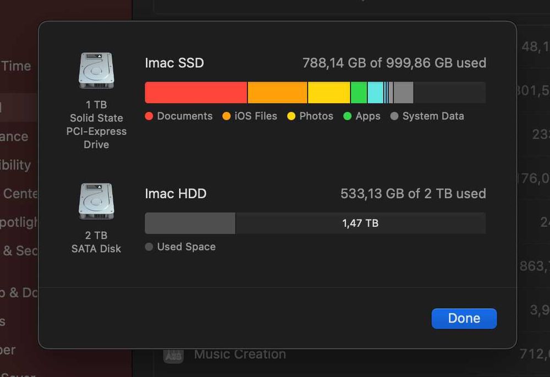Click the Imac HDD title label

click(175, 194)
